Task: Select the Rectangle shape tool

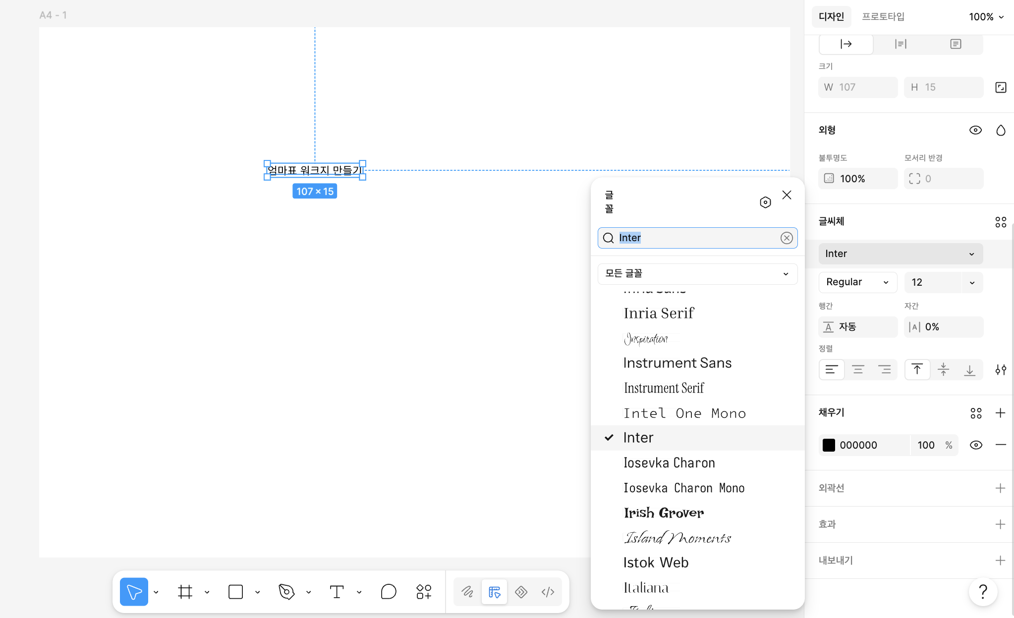Action: (235, 592)
